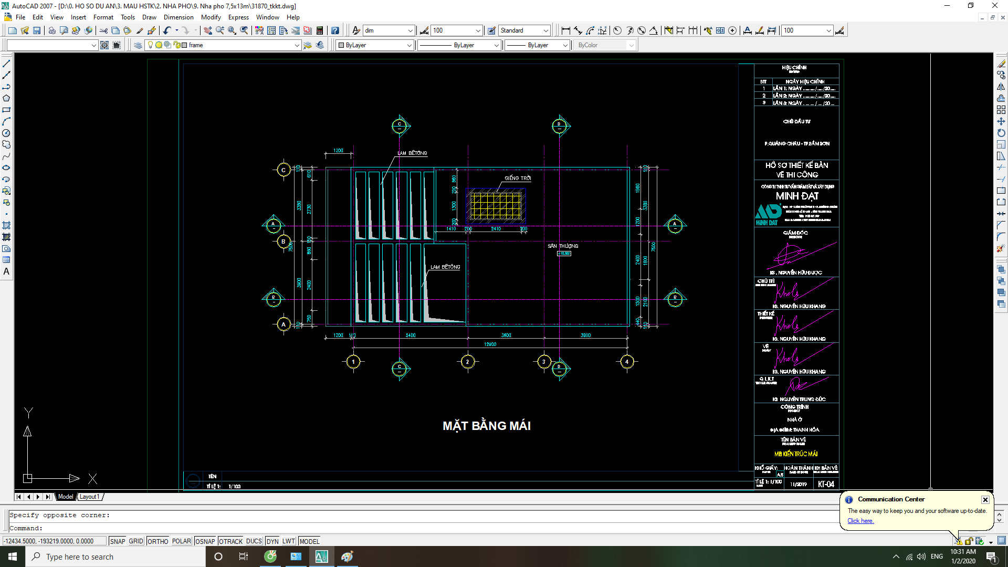1008x567 pixels.
Task: Toggle POLAR tracking in status bar
Action: [x=182, y=541]
